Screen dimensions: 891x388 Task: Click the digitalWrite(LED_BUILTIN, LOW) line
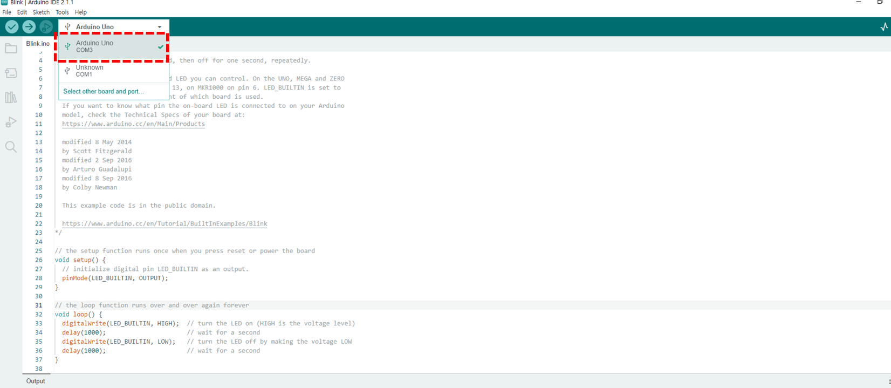tap(119, 342)
